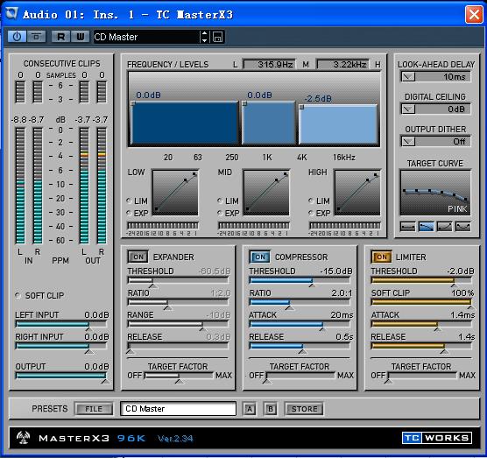Select LIM for the Mid band
This screenshot has width=487, height=458.
coord(220,201)
